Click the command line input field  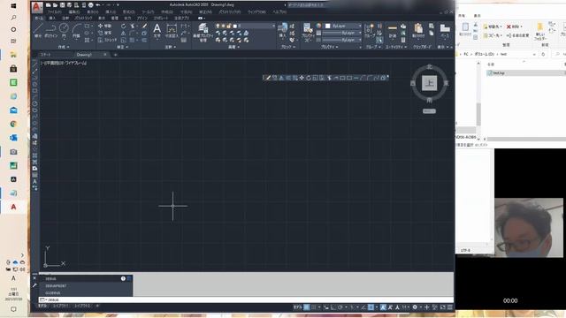click(x=246, y=299)
